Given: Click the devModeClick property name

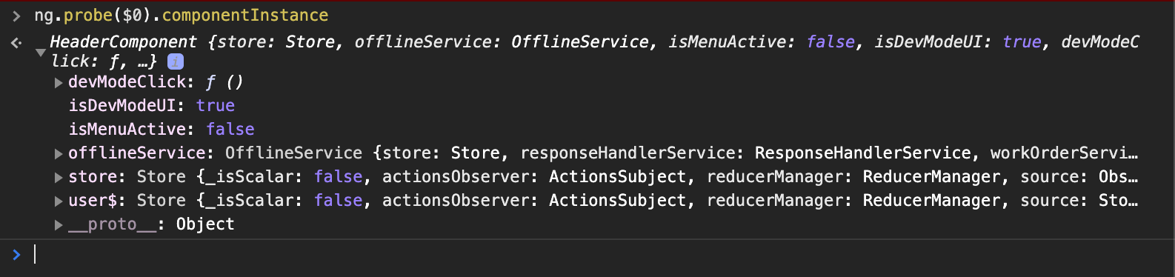Looking at the screenshot, I should click(127, 82).
